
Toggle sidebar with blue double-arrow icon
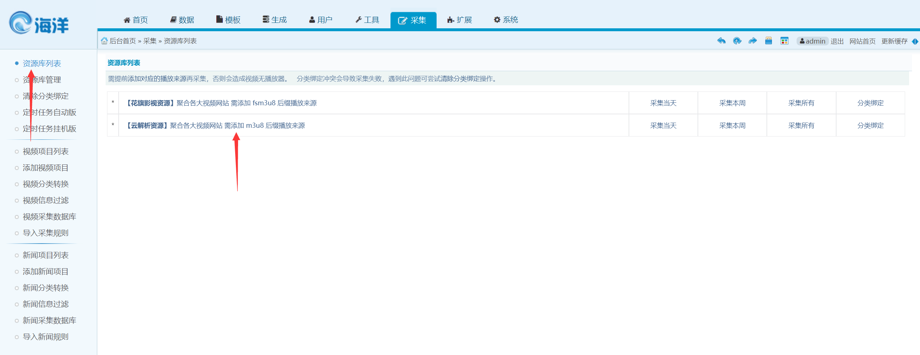(x=915, y=41)
